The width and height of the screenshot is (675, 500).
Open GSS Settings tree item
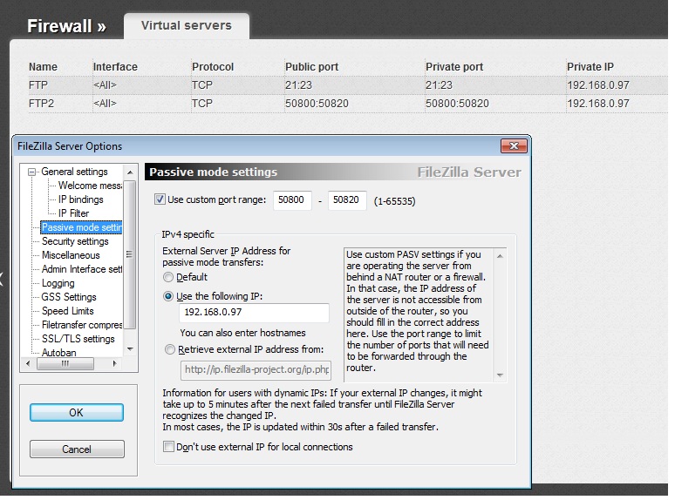pos(68,297)
